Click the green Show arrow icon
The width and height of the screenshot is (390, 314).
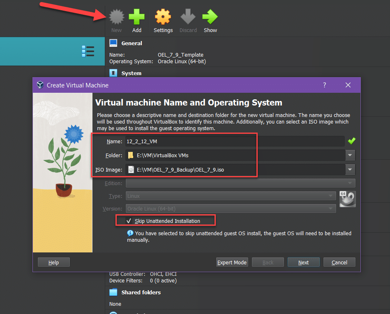click(x=210, y=18)
